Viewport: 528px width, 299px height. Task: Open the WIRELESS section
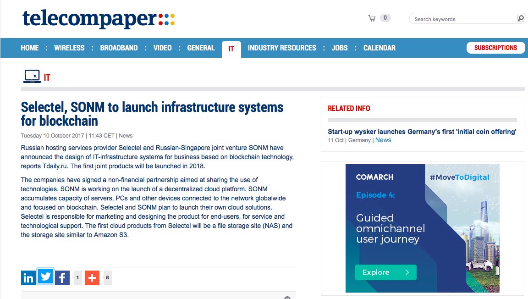[x=69, y=48]
